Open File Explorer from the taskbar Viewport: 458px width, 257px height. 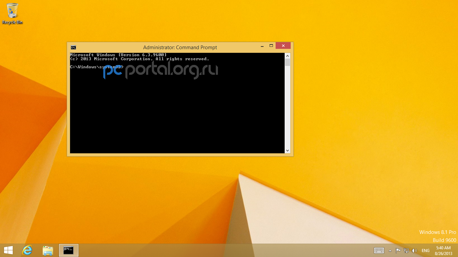tap(48, 250)
